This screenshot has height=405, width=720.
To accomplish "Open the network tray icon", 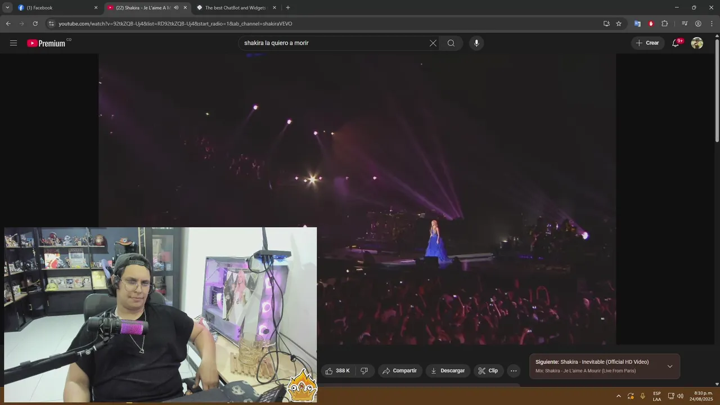I will pos(670,396).
